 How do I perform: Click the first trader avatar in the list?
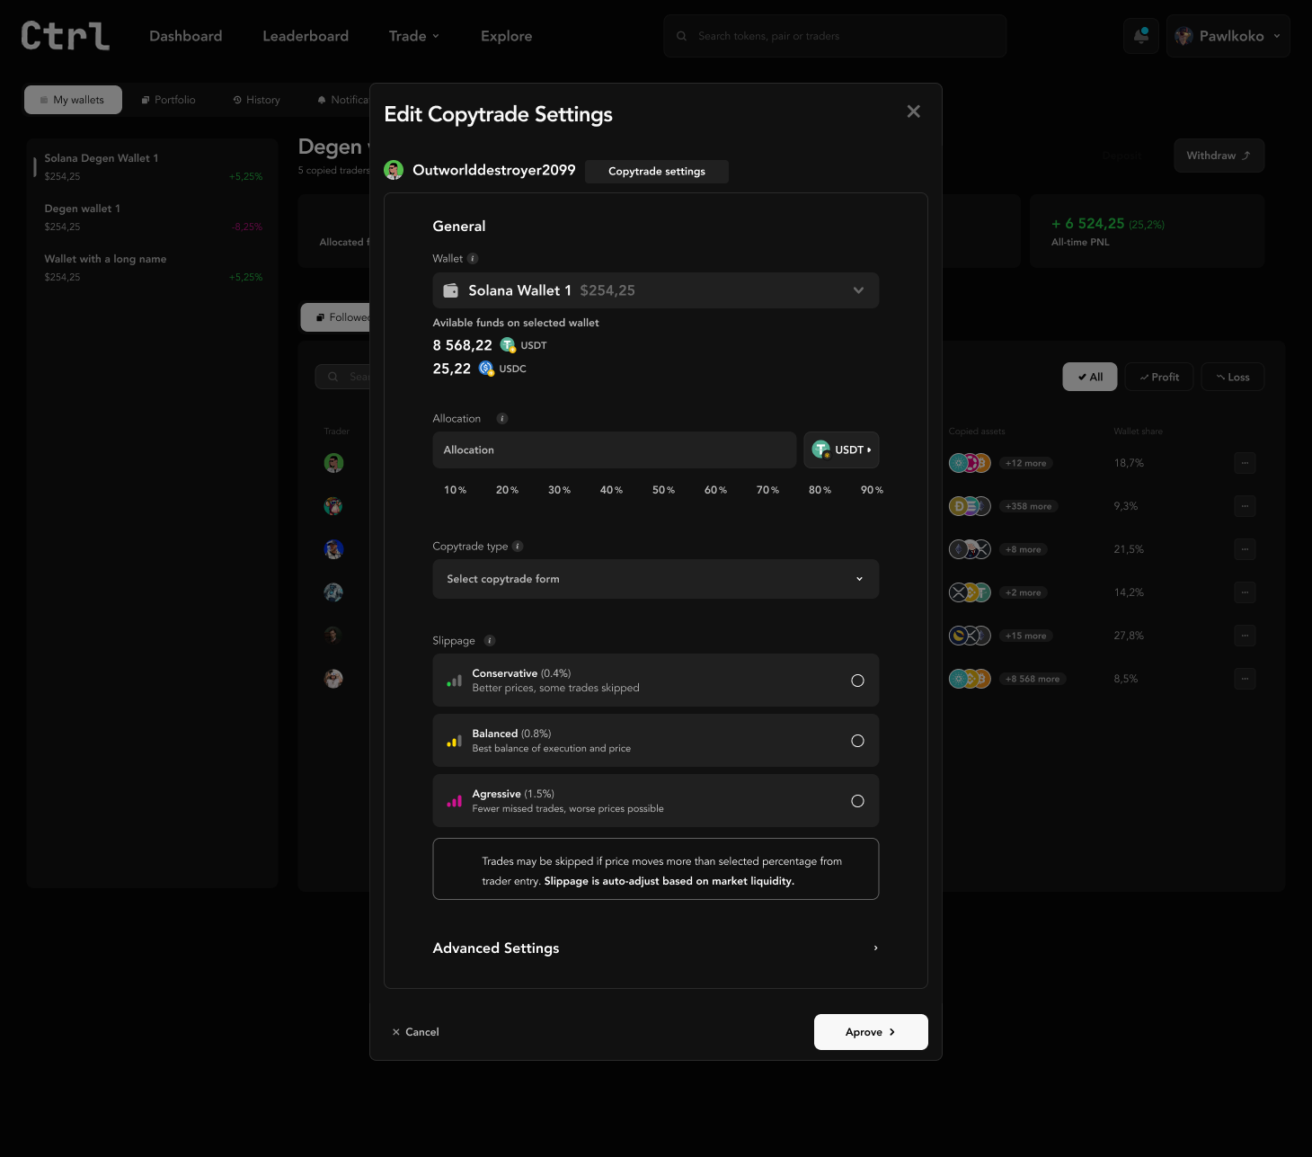click(x=333, y=463)
